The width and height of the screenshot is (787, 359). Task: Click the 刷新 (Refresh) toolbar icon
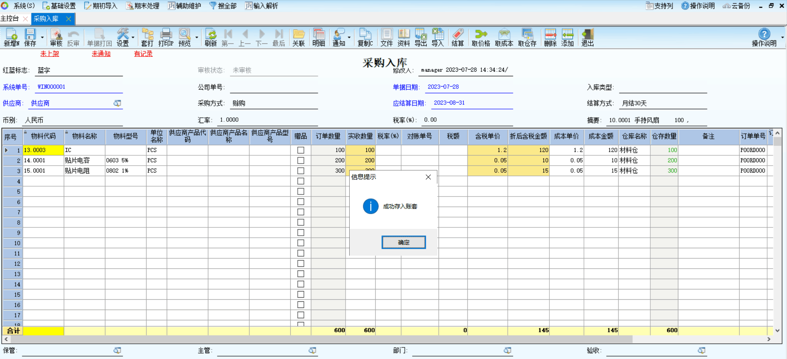click(x=210, y=37)
